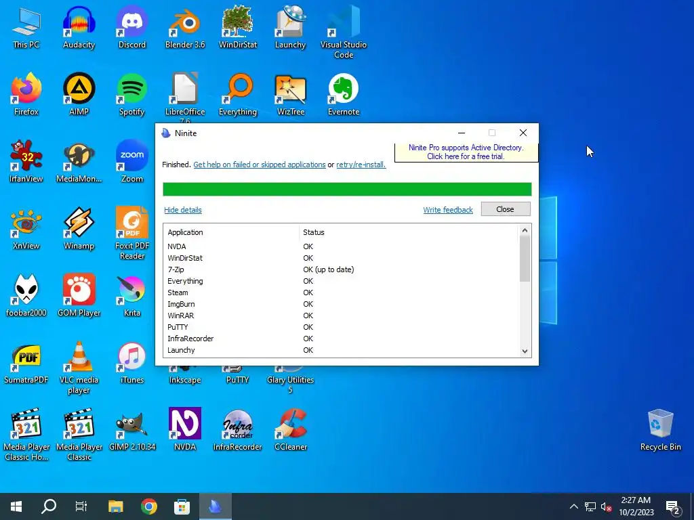The image size is (694, 520).
Task: Select the Steam entry in the list
Action: [x=341, y=292]
